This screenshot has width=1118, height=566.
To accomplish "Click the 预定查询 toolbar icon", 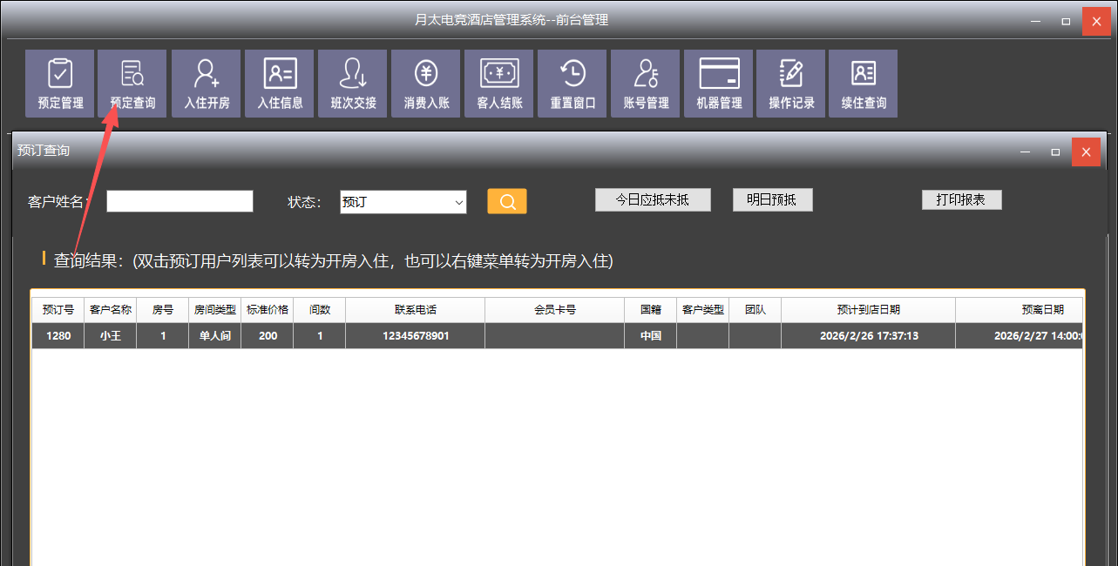I will point(132,83).
